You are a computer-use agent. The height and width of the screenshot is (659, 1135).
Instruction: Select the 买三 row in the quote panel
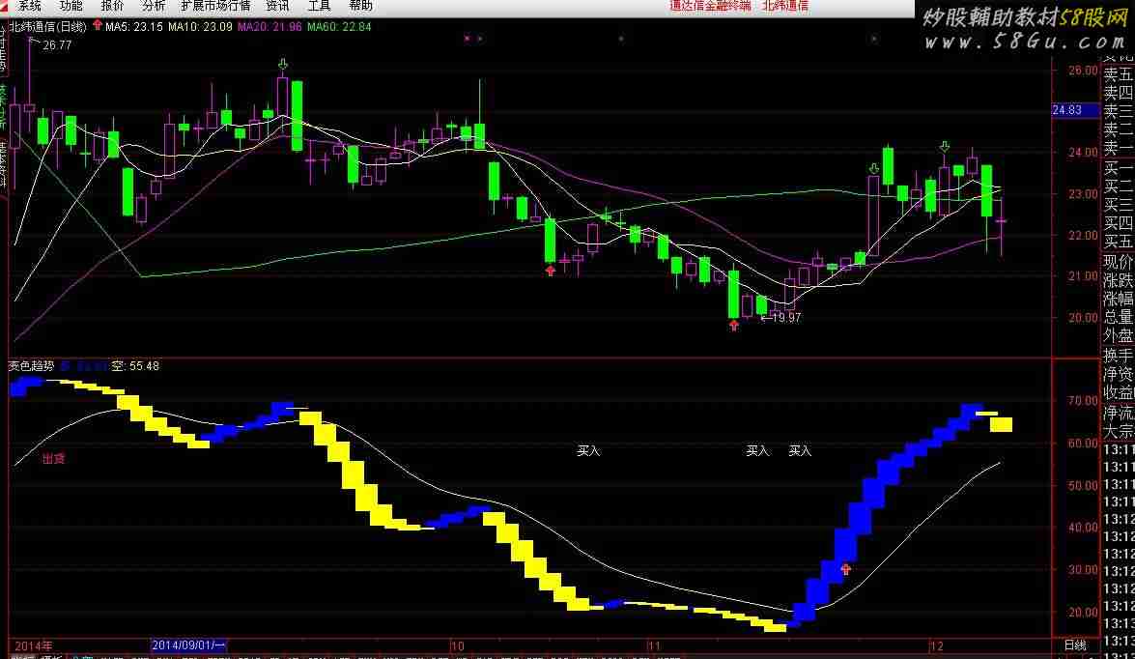coord(1119,204)
